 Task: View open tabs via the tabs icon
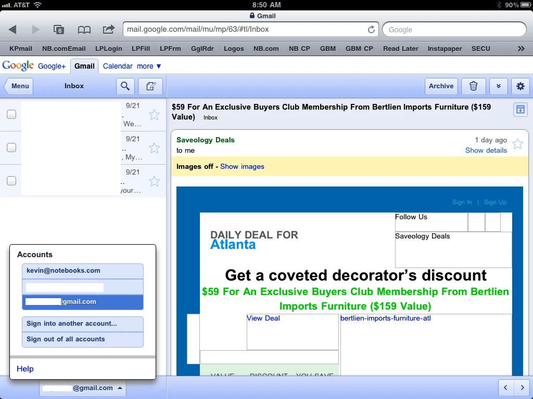click(59, 30)
